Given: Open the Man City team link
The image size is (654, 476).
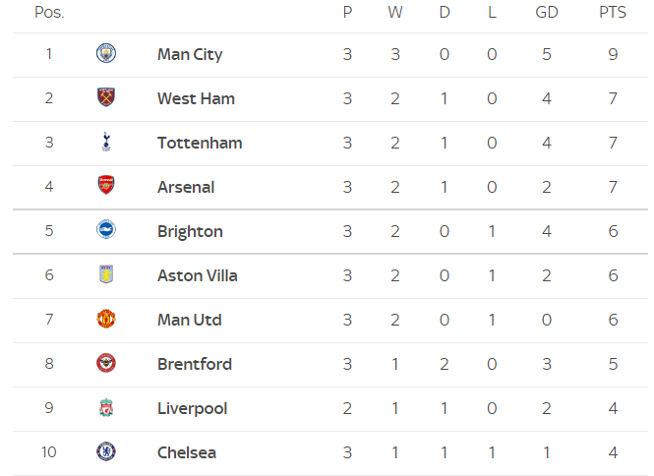Looking at the screenshot, I should point(190,55).
